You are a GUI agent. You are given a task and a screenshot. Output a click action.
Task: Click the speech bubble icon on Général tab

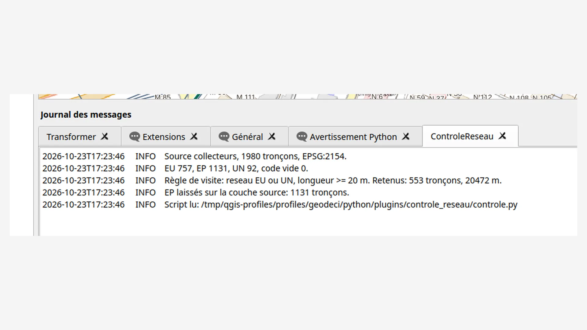coord(224,137)
